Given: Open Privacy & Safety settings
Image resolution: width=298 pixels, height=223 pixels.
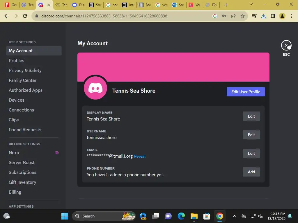Looking at the screenshot, I should (34, 70).
